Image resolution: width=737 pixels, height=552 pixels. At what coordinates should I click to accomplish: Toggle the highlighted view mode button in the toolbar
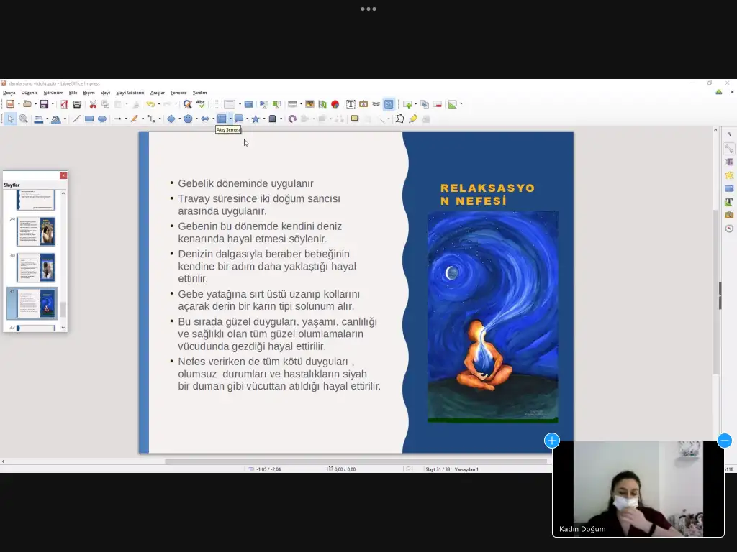[x=389, y=104]
